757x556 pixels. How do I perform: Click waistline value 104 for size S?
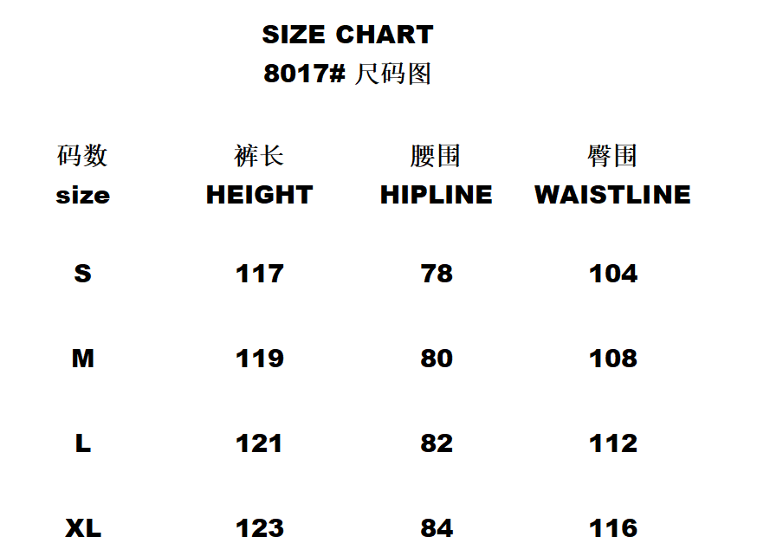coord(612,274)
